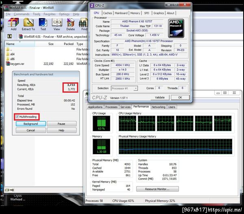The height and width of the screenshot is (214, 244).
Task: Open the Processor #1 selection dropdown
Action: pos(124,88)
